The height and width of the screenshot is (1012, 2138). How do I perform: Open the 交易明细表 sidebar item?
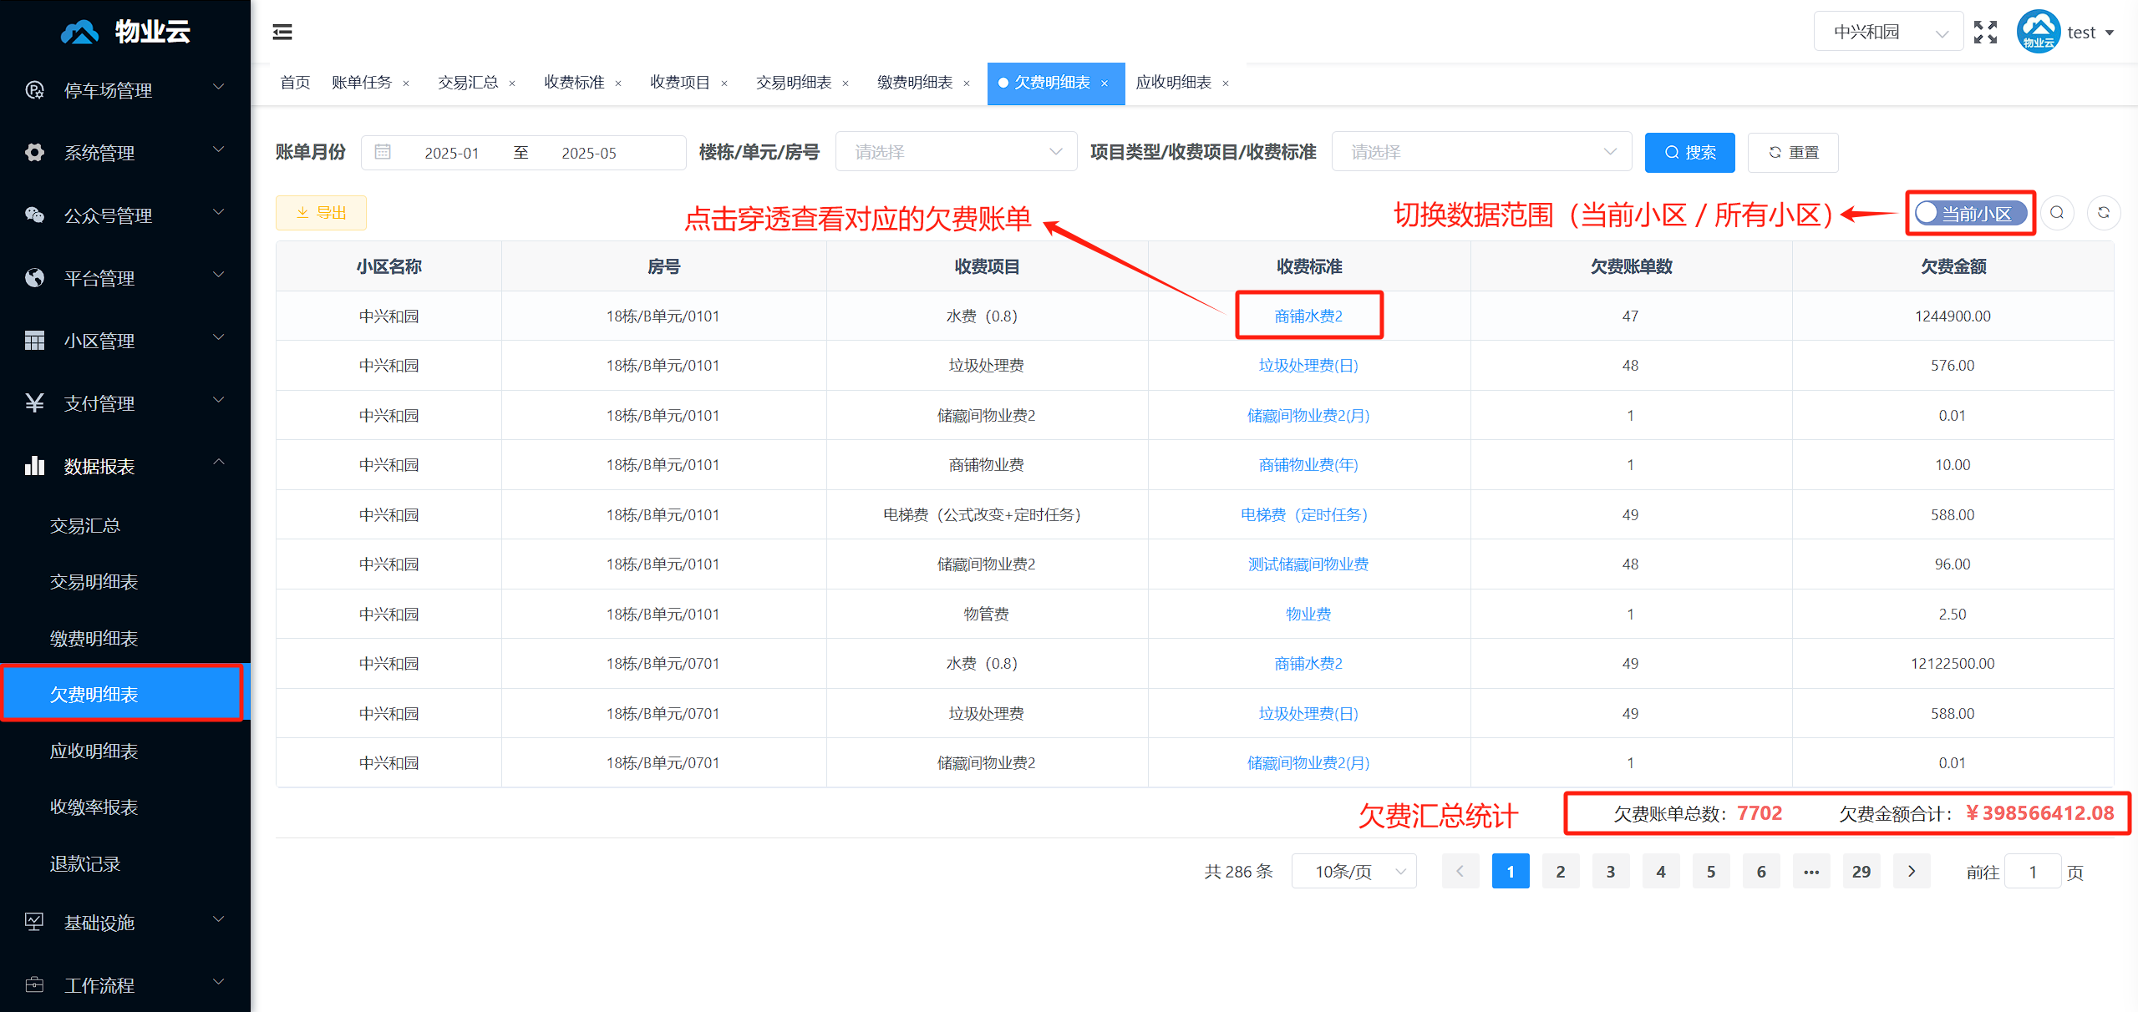pos(125,581)
